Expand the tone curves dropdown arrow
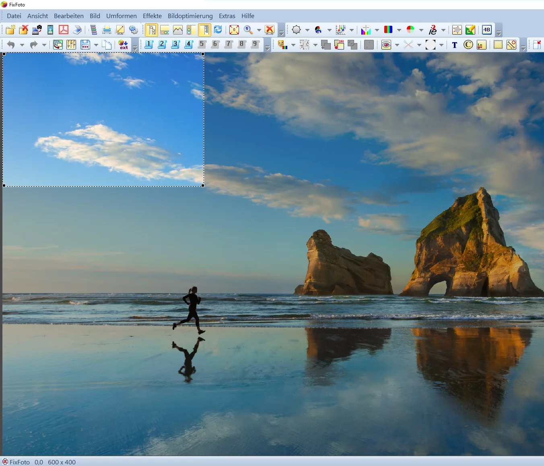544x466 pixels. [351, 30]
